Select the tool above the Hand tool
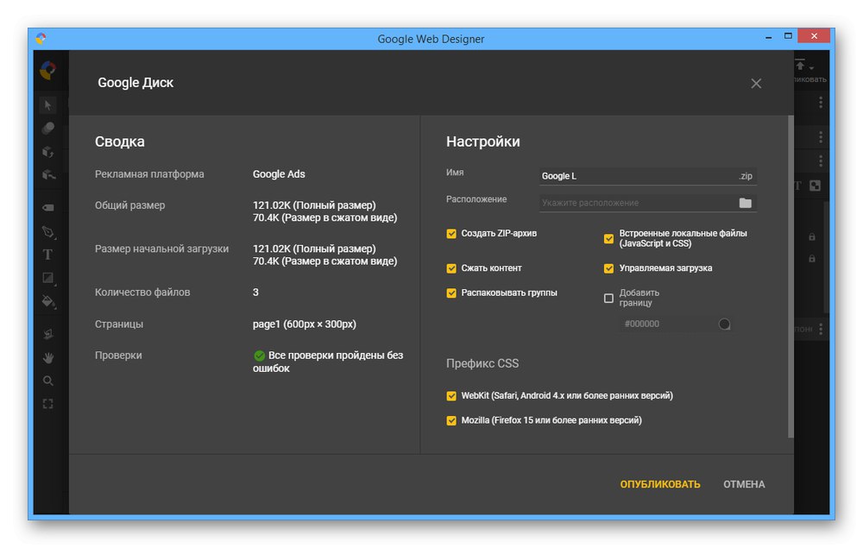This screenshot has width=863, height=548. tap(48, 334)
